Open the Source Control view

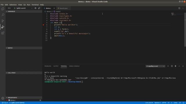click(x=3, y=21)
